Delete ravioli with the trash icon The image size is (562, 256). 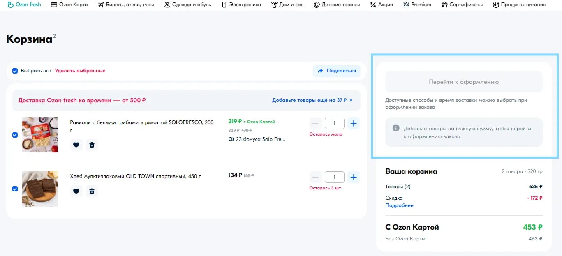click(x=92, y=145)
